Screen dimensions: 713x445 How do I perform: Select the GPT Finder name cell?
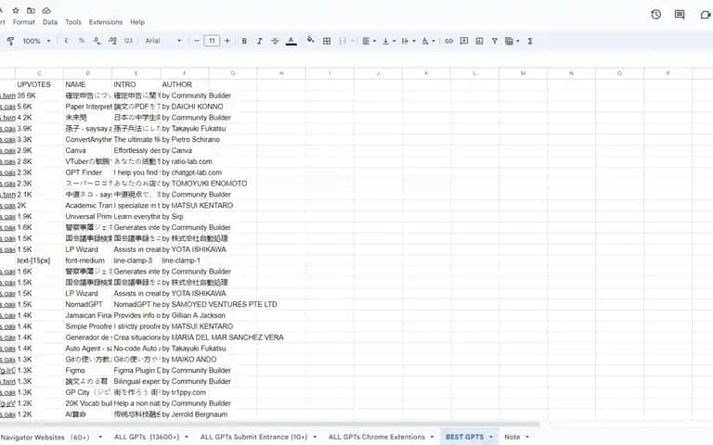click(x=88, y=172)
